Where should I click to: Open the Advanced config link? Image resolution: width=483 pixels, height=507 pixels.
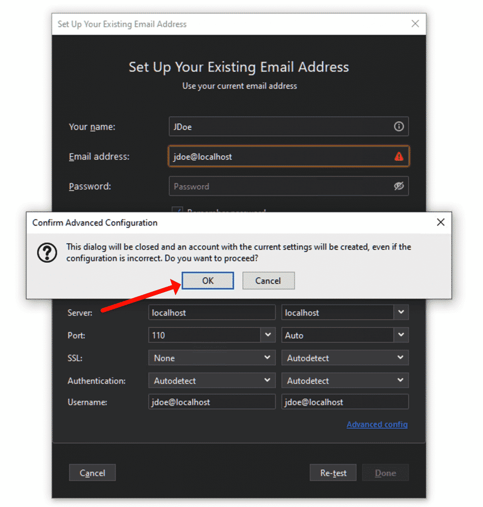[x=377, y=424]
